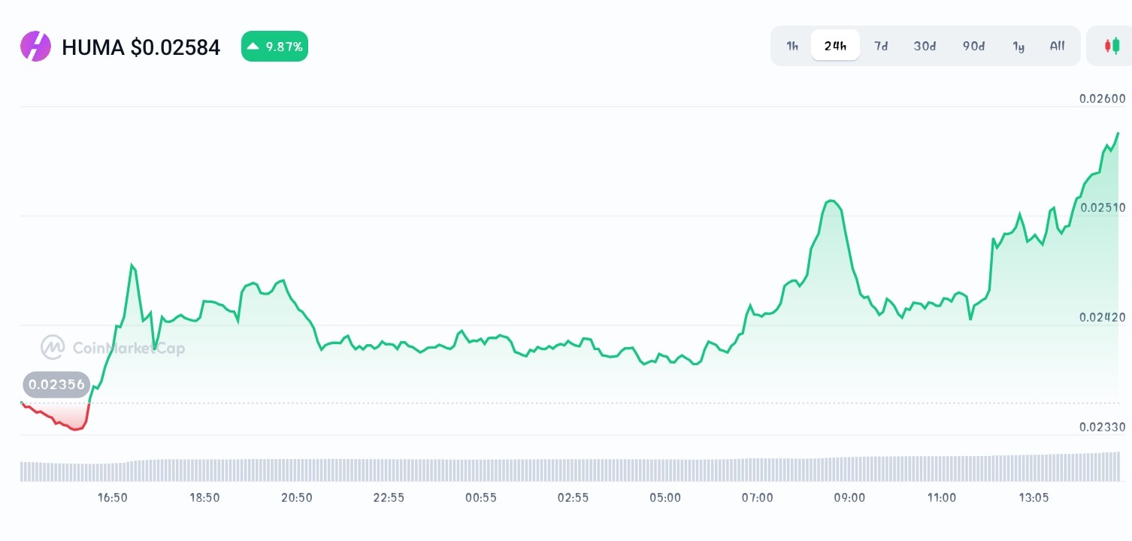Switch to the 1h timeframe tab

[792, 46]
